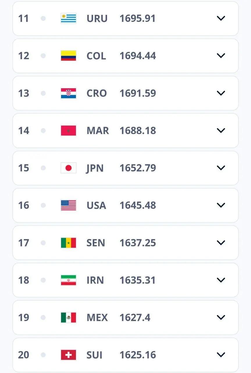Image resolution: width=251 pixels, height=373 pixels.
Task: Expand the COL ranking details chevron
Action: [x=221, y=56]
